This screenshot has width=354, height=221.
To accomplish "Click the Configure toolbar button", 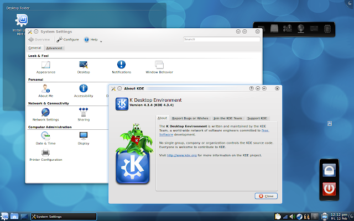I will (67, 39).
